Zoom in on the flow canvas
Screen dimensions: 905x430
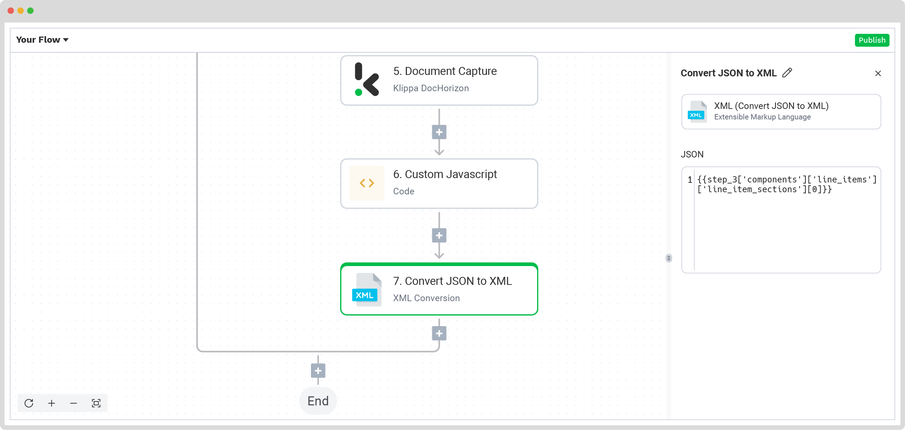(52, 403)
